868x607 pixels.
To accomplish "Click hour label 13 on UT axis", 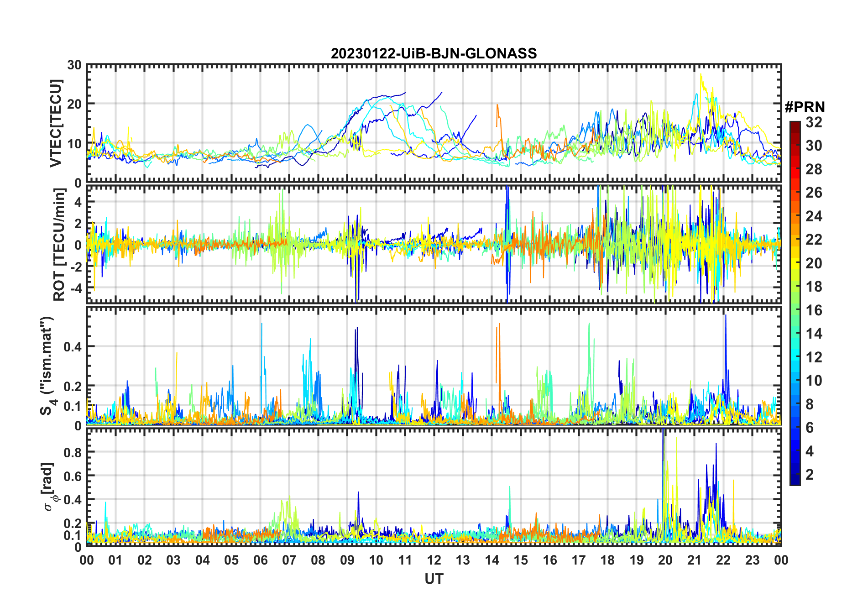I will [463, 560].
